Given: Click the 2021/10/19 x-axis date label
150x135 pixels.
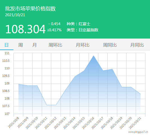Looking at the screenshot, I should click(116, 123).
